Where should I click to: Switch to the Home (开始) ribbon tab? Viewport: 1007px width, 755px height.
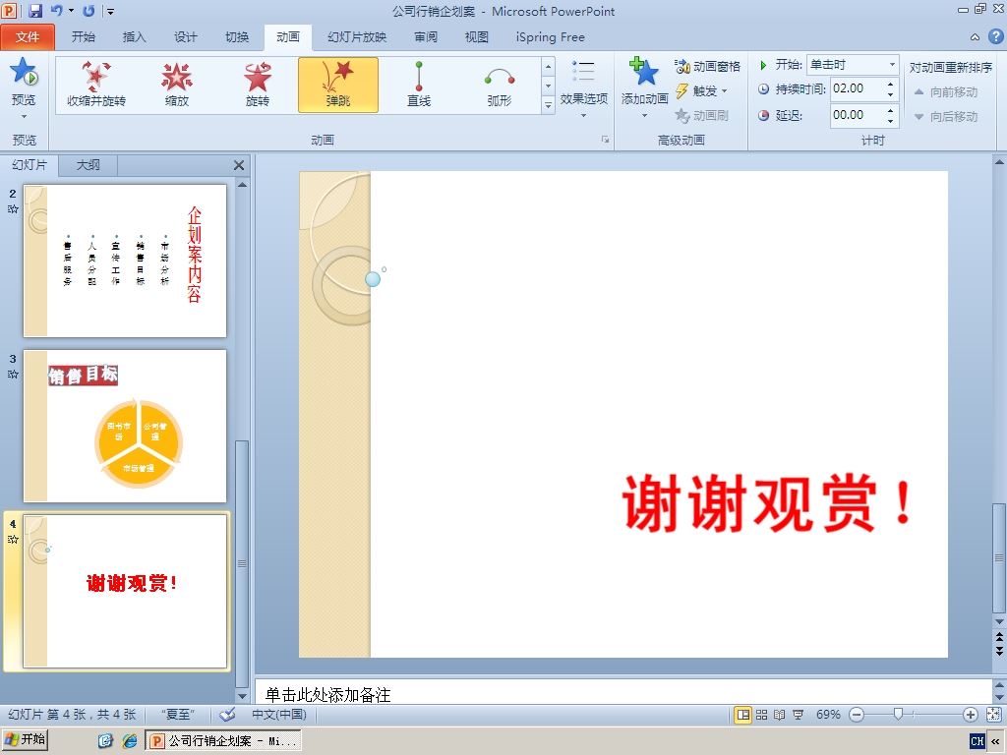point(83,37)
